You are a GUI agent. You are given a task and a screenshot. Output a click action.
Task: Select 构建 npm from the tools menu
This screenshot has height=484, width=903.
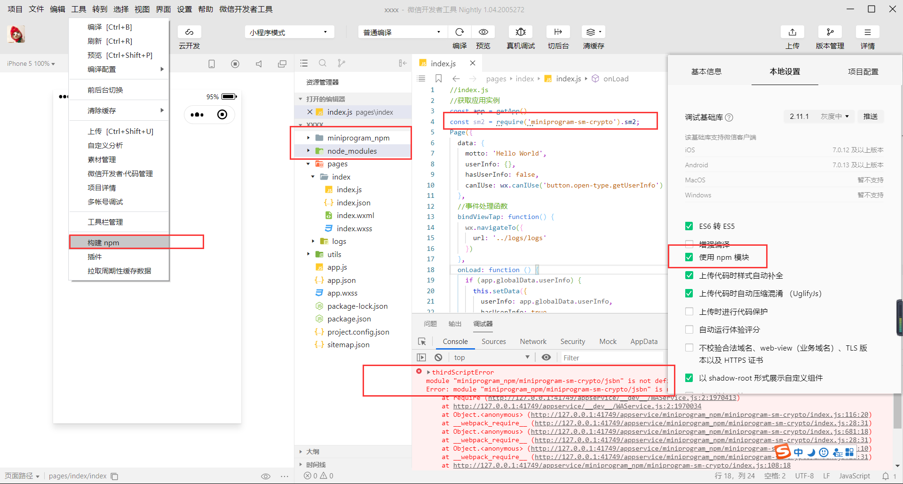(x=119, y=242)
